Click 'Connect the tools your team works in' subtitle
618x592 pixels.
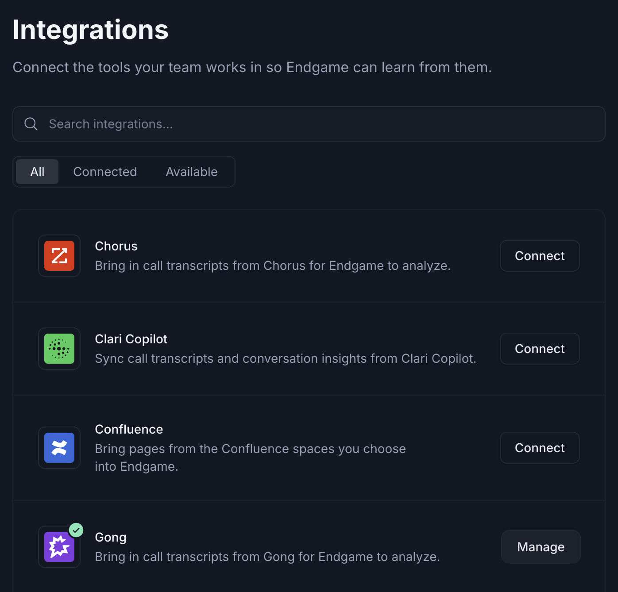coord(252,67)
